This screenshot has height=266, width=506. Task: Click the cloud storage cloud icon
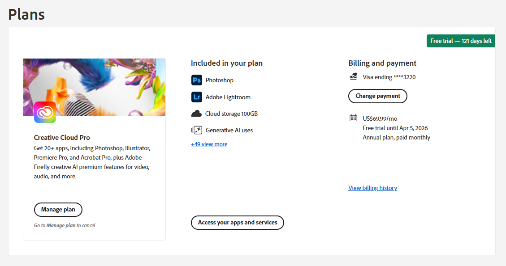(196, 114)
